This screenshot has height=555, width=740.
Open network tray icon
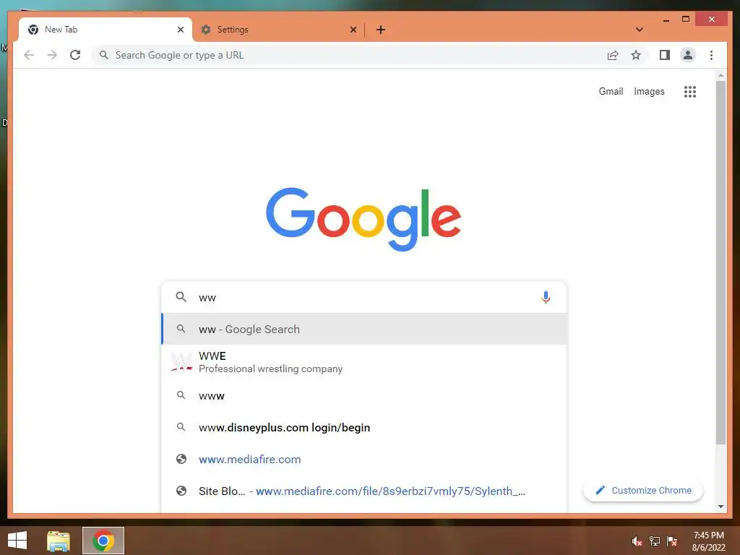coord(655,541)
